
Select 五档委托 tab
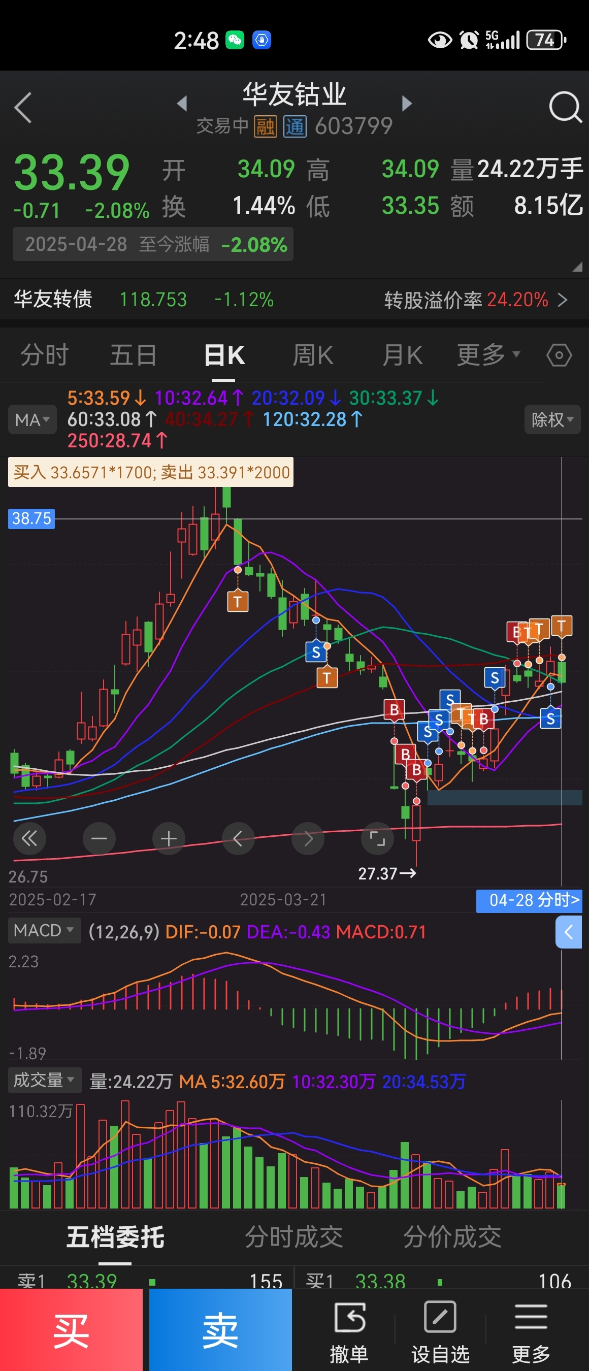coord(115,1237)
